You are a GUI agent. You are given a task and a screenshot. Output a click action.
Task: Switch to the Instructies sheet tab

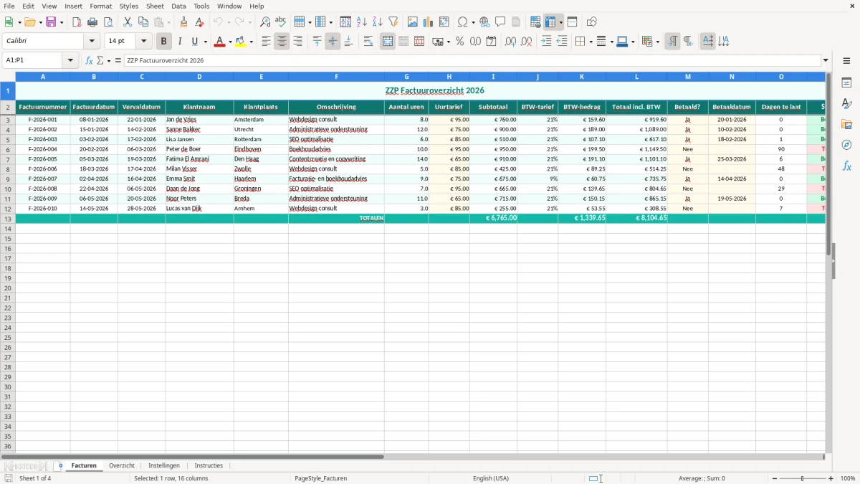coord(209,466)
